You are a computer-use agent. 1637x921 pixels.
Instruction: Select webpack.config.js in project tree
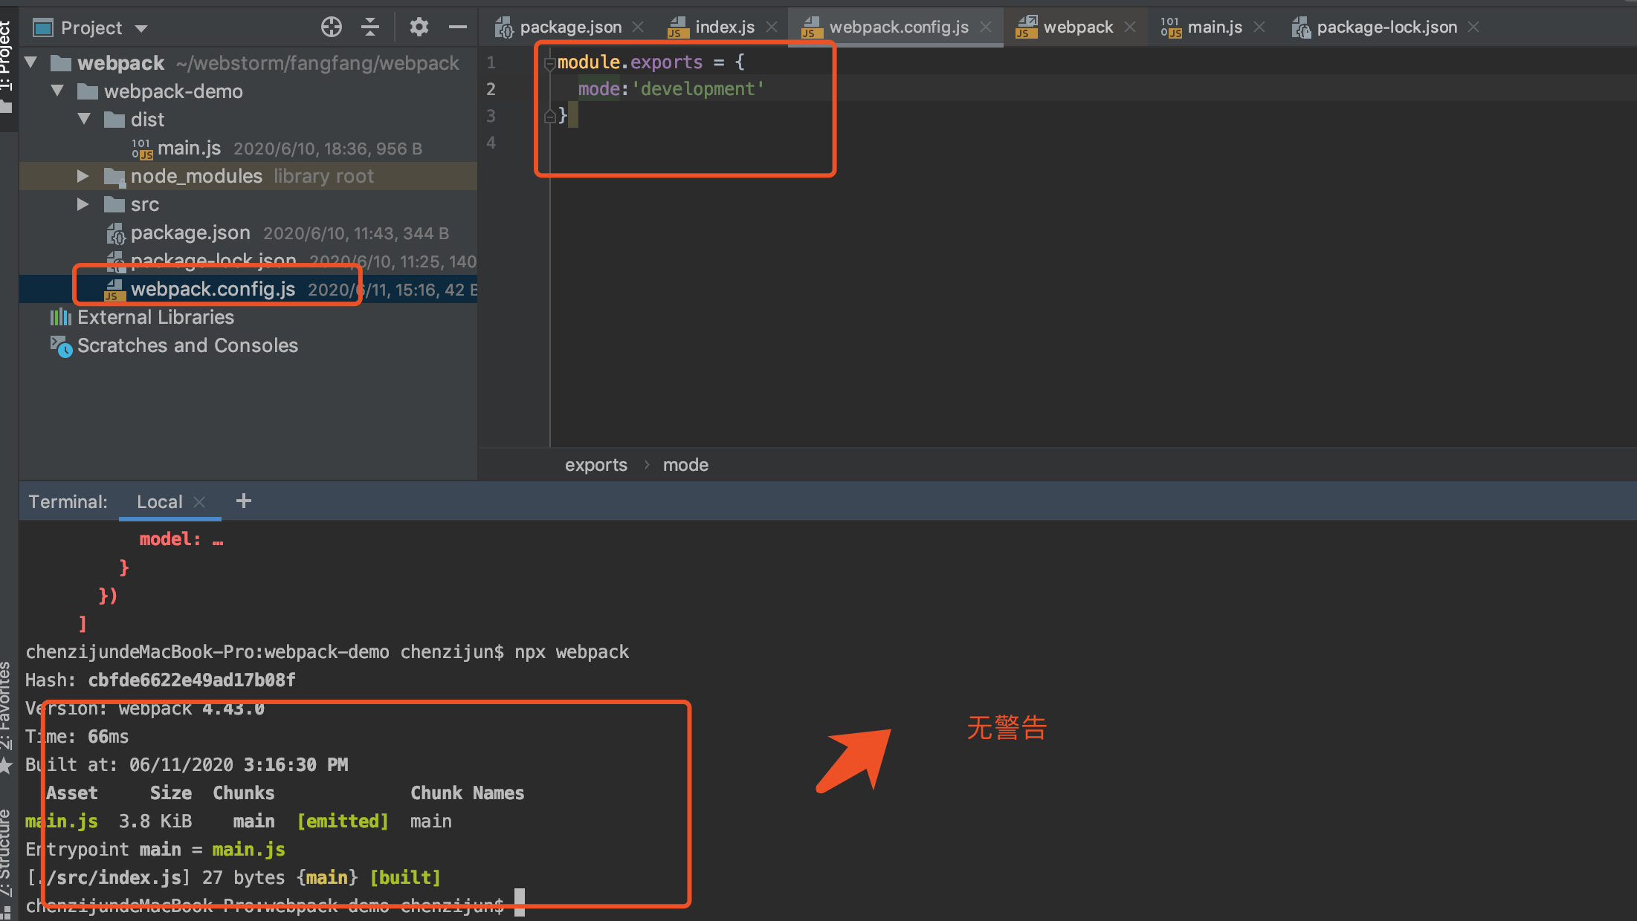coord(213,290)
